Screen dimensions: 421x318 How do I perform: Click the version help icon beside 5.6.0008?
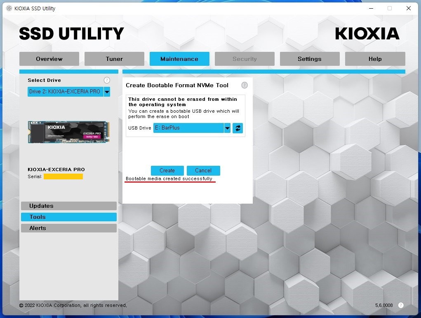pyautogui.click(x=401, y=305)
